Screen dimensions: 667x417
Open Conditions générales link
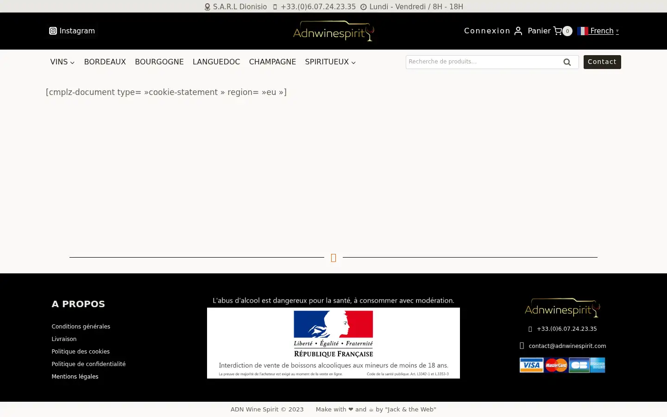(81, 327)
